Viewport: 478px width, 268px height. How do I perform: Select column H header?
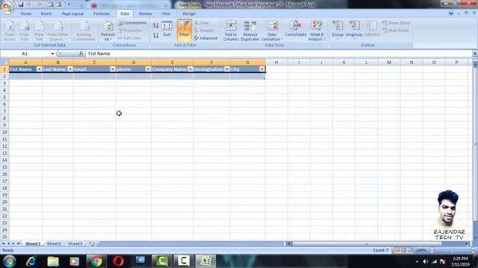[276, 63]
